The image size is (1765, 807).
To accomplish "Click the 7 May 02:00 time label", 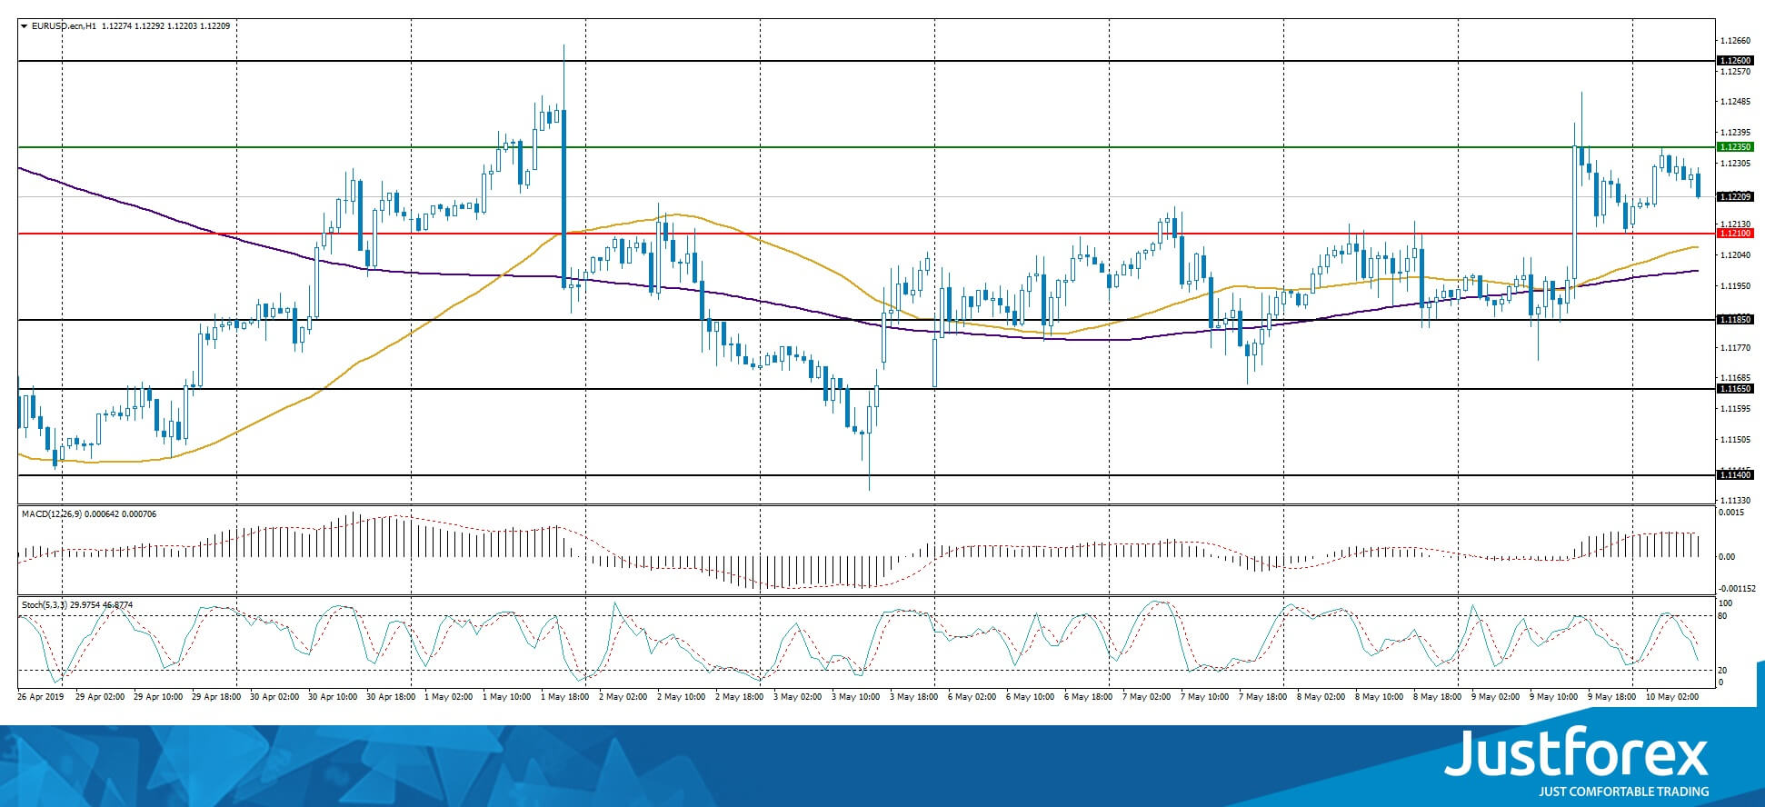I will tap(1147, 697).
